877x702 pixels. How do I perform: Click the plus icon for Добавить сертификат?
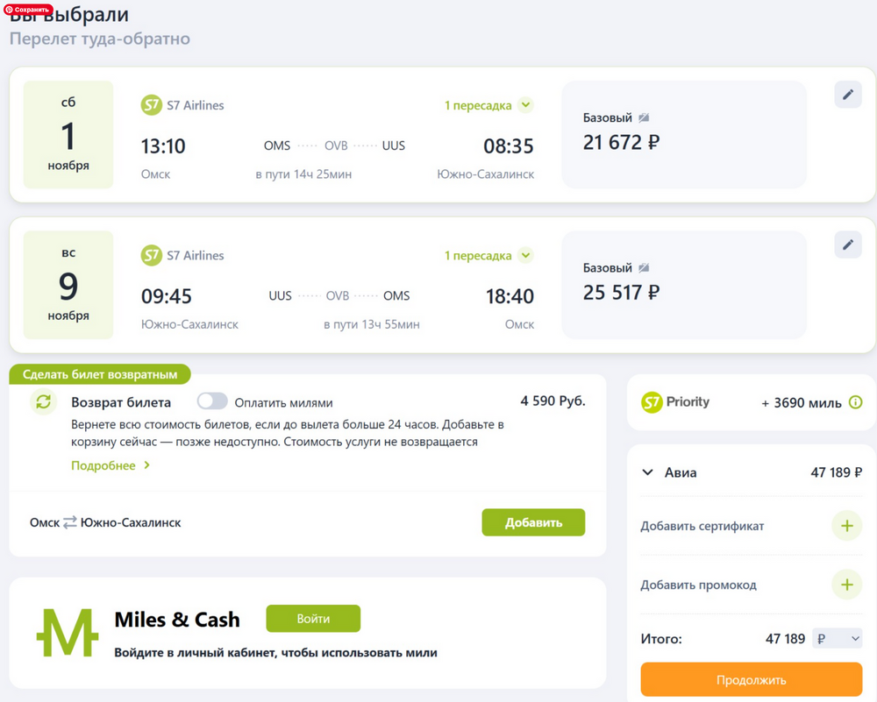(846, 526)
